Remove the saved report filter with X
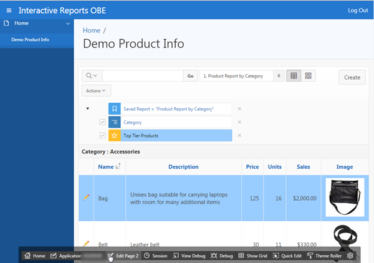This screenshot has width=374, height=263. click(x=239, y=108)
